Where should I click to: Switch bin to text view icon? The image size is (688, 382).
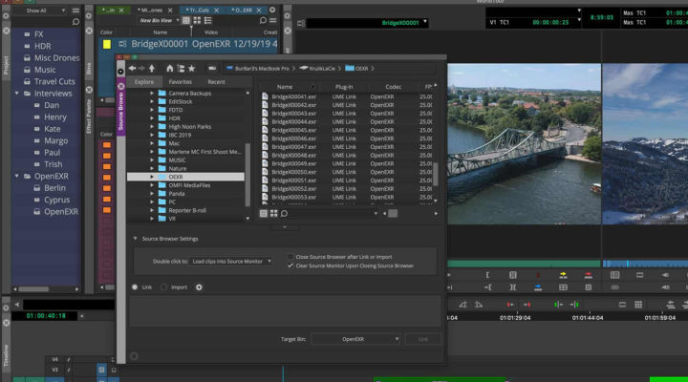point(186,21)
